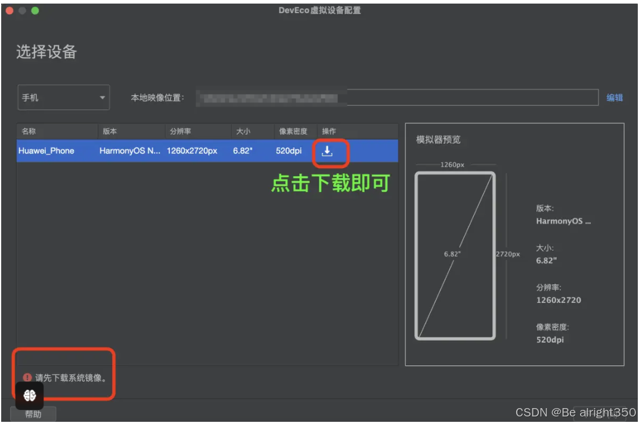This screenshot has height=423, width=639.
Task: Click the HarmonyOS N... version cell
Action: (129, 151)
